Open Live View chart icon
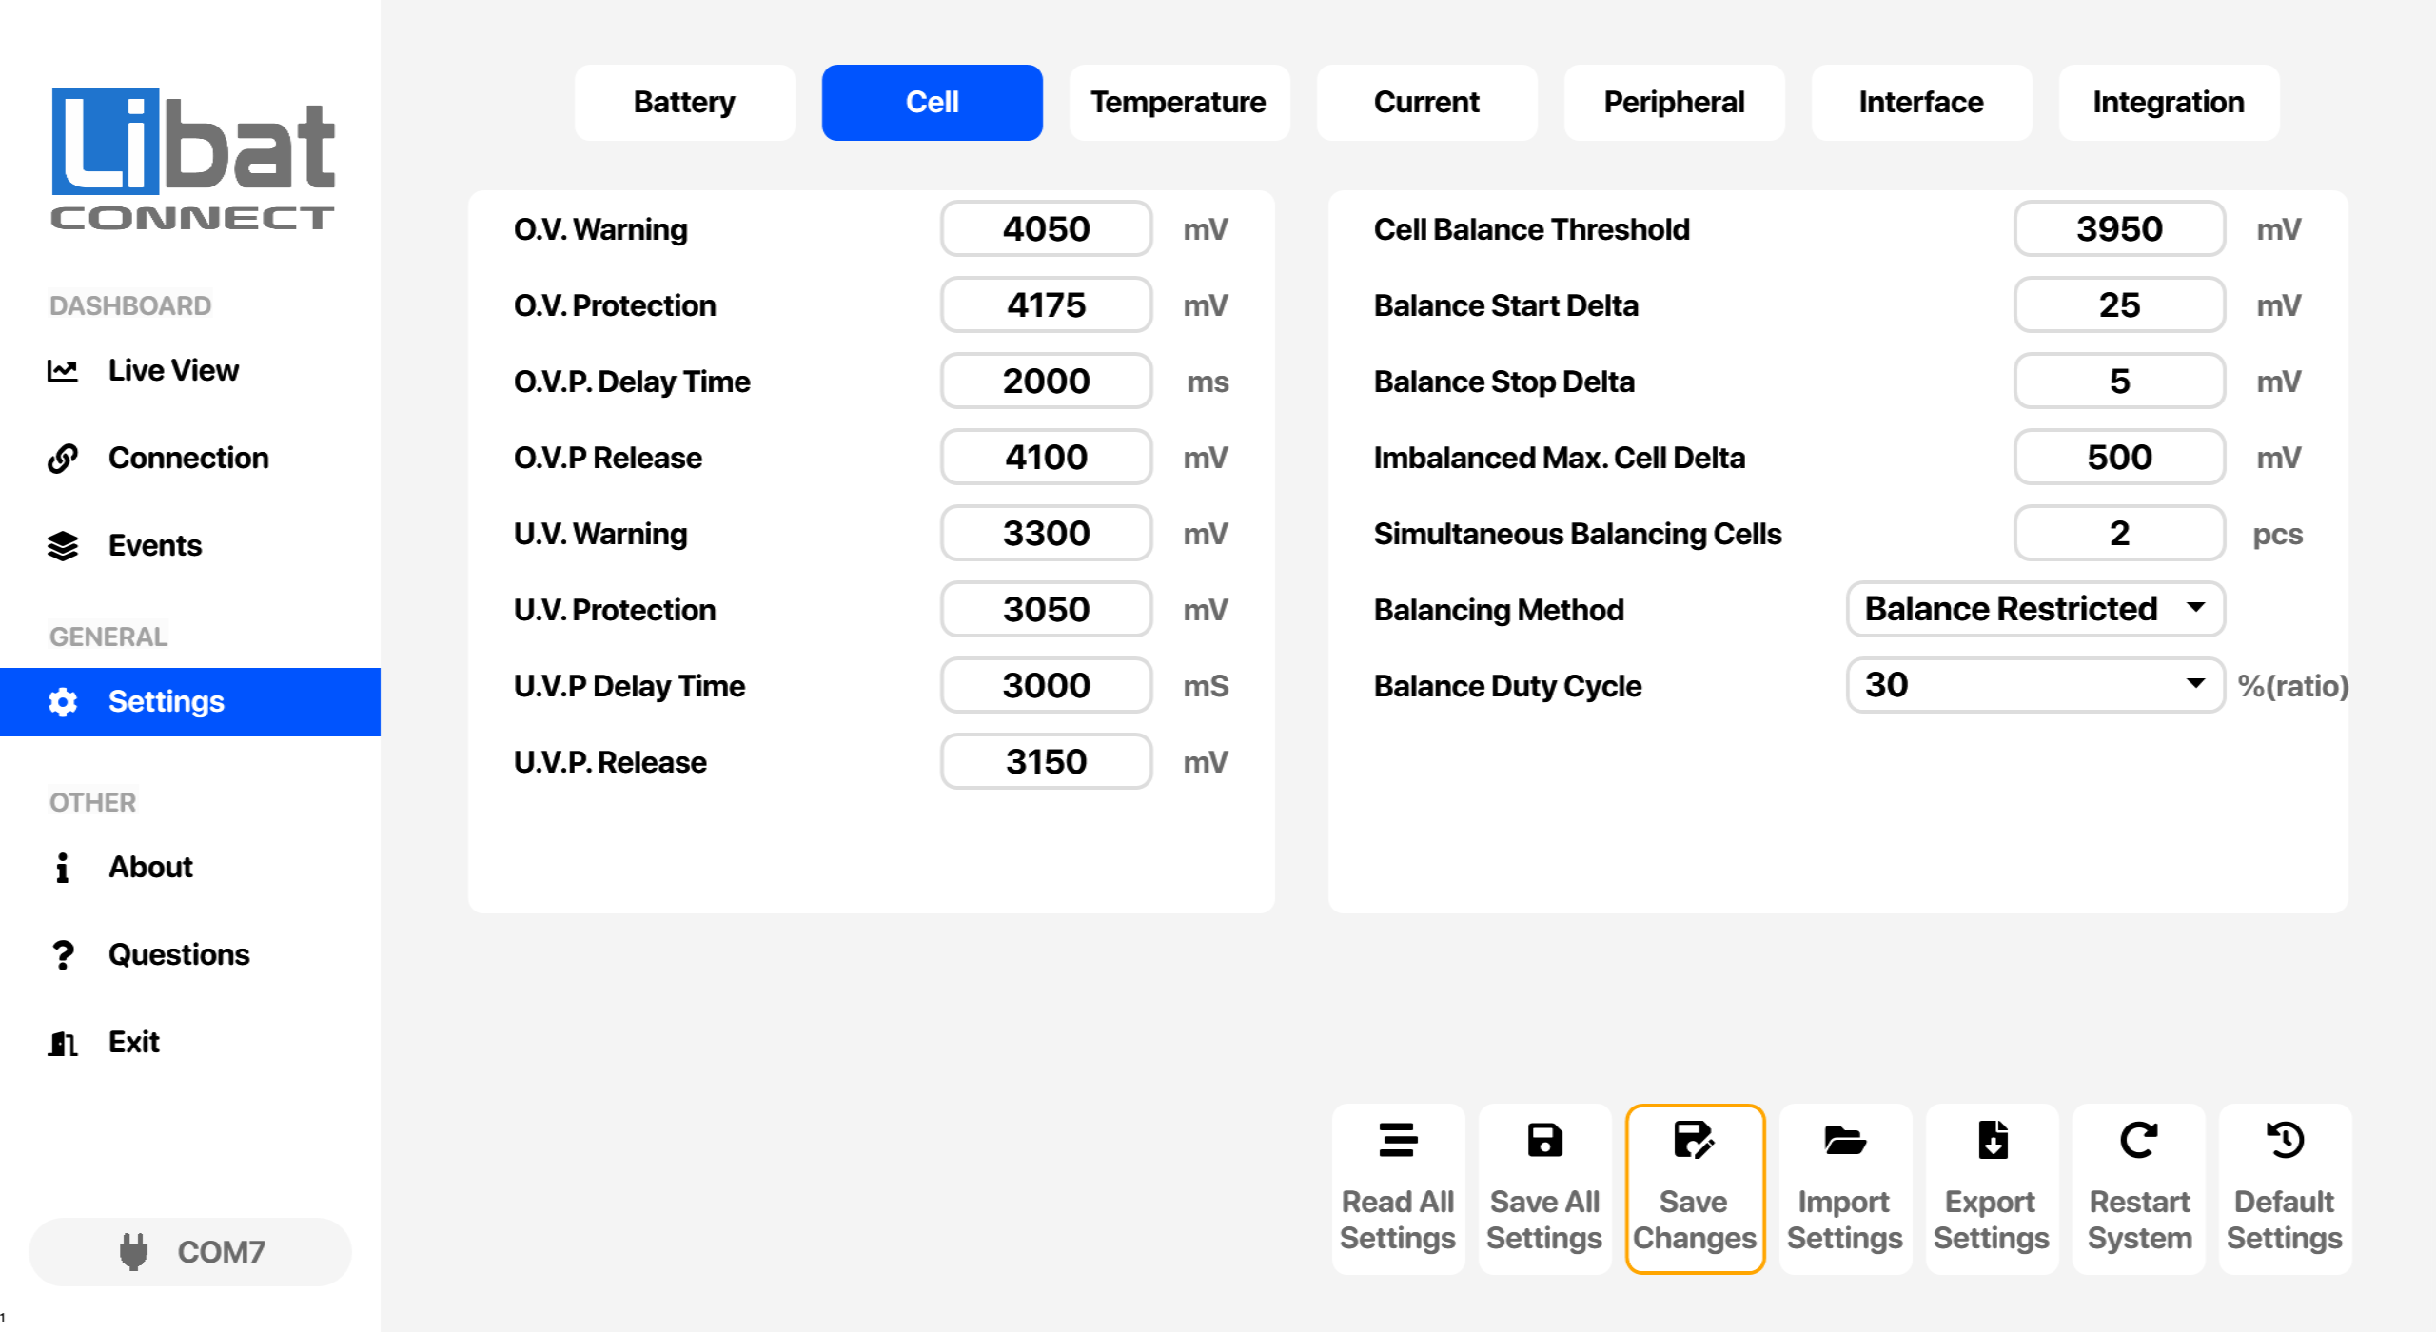Screen dimensions: 2436x1332 coord(63,371)
